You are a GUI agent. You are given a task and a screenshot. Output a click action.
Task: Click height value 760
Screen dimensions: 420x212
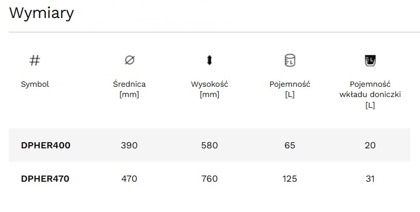pyautogui.click(x=209, y=179)
